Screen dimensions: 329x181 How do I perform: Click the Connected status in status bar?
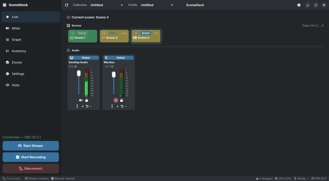pos(11,179)
